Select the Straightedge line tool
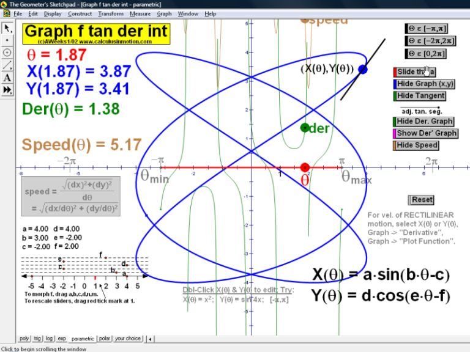Image resolution: width=470 pixels, height=352 pixels. pyautogui.click(x=7, y=65)
